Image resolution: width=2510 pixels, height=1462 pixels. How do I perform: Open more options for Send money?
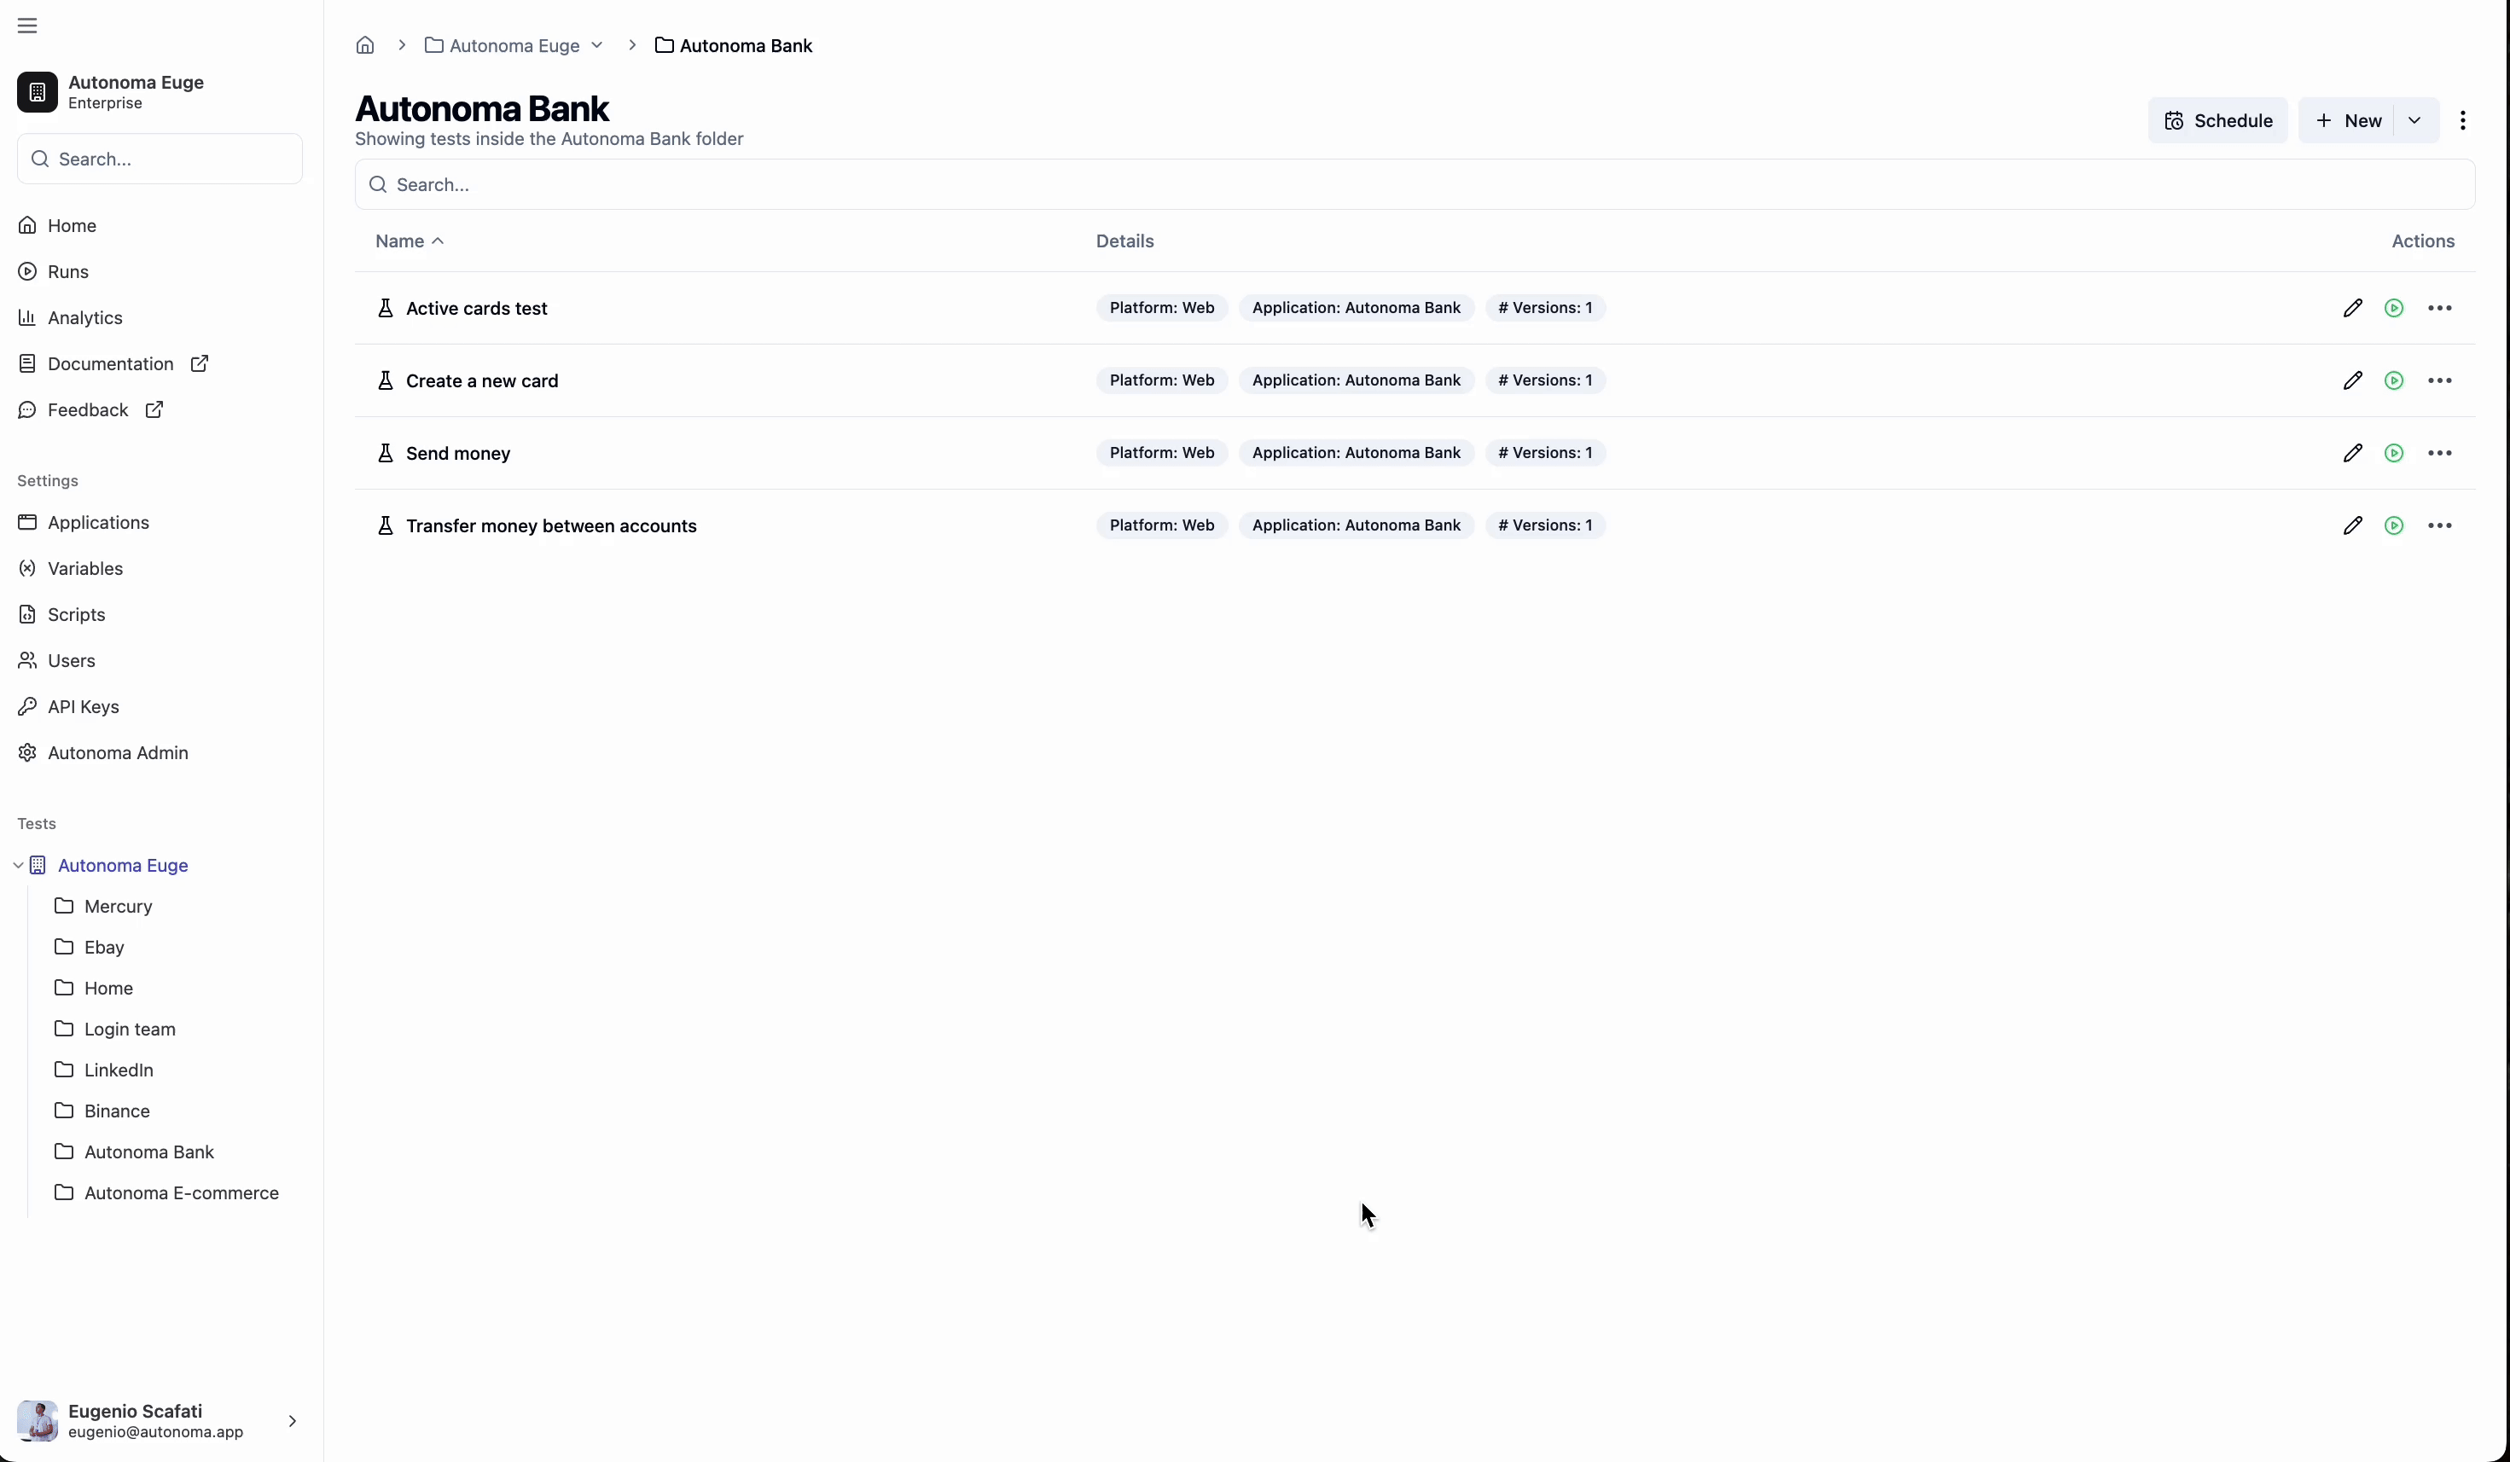[2439, 453]
